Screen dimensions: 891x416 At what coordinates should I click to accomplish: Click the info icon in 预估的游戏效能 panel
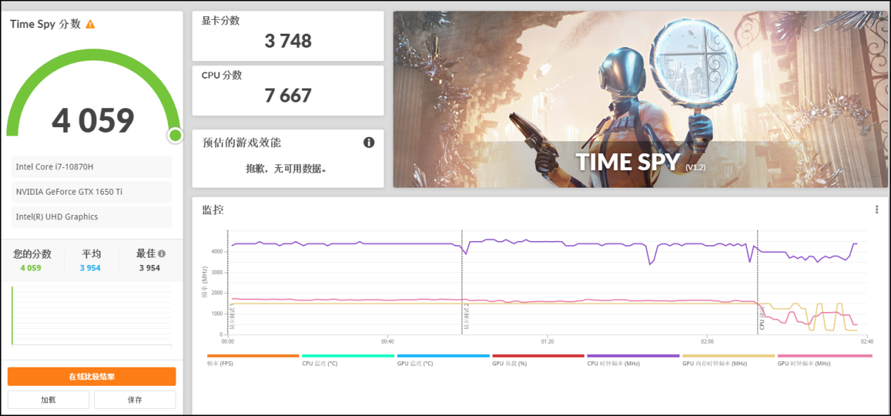369,143
